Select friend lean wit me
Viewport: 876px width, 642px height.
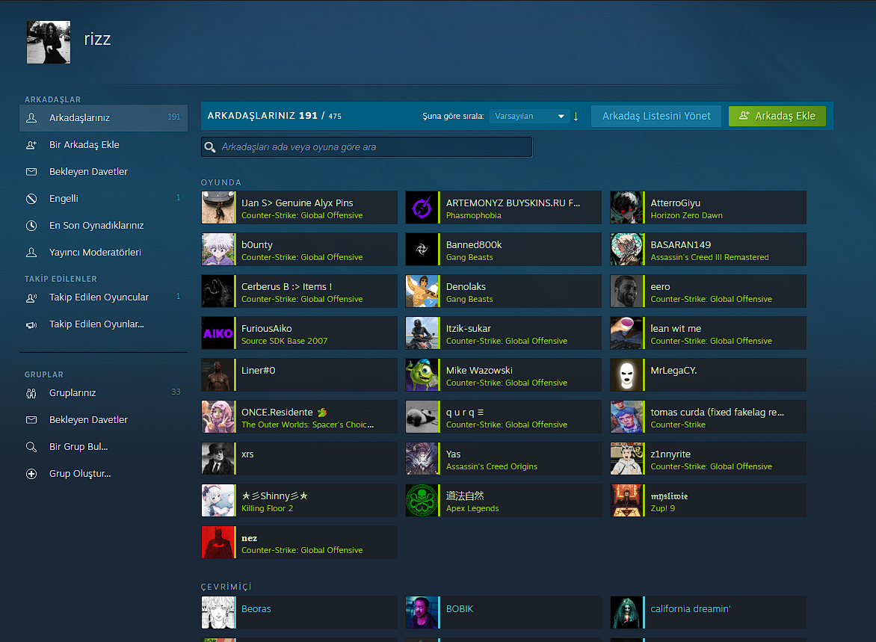tap(709, 333)
